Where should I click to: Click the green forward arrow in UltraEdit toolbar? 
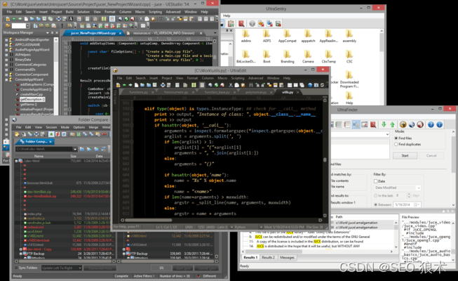[x=130, y=85]
